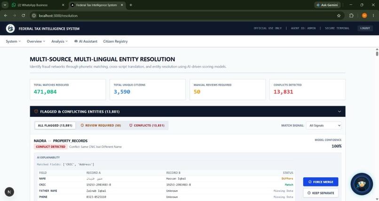Expand the Overview menu
379x201 pixels.
pos(36,41)
